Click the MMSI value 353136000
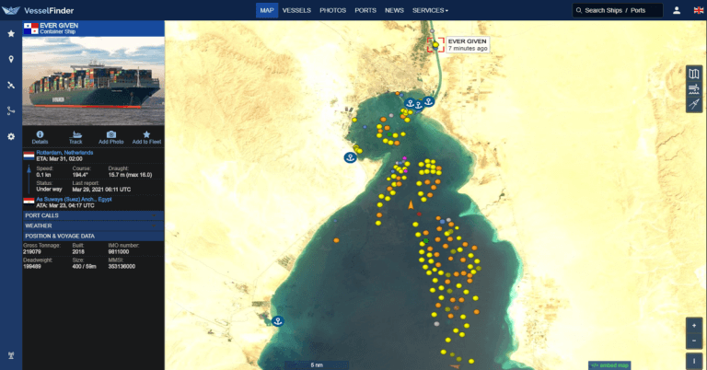The width and height of the screenshot is (707, 370). click(x=122, y=266)
